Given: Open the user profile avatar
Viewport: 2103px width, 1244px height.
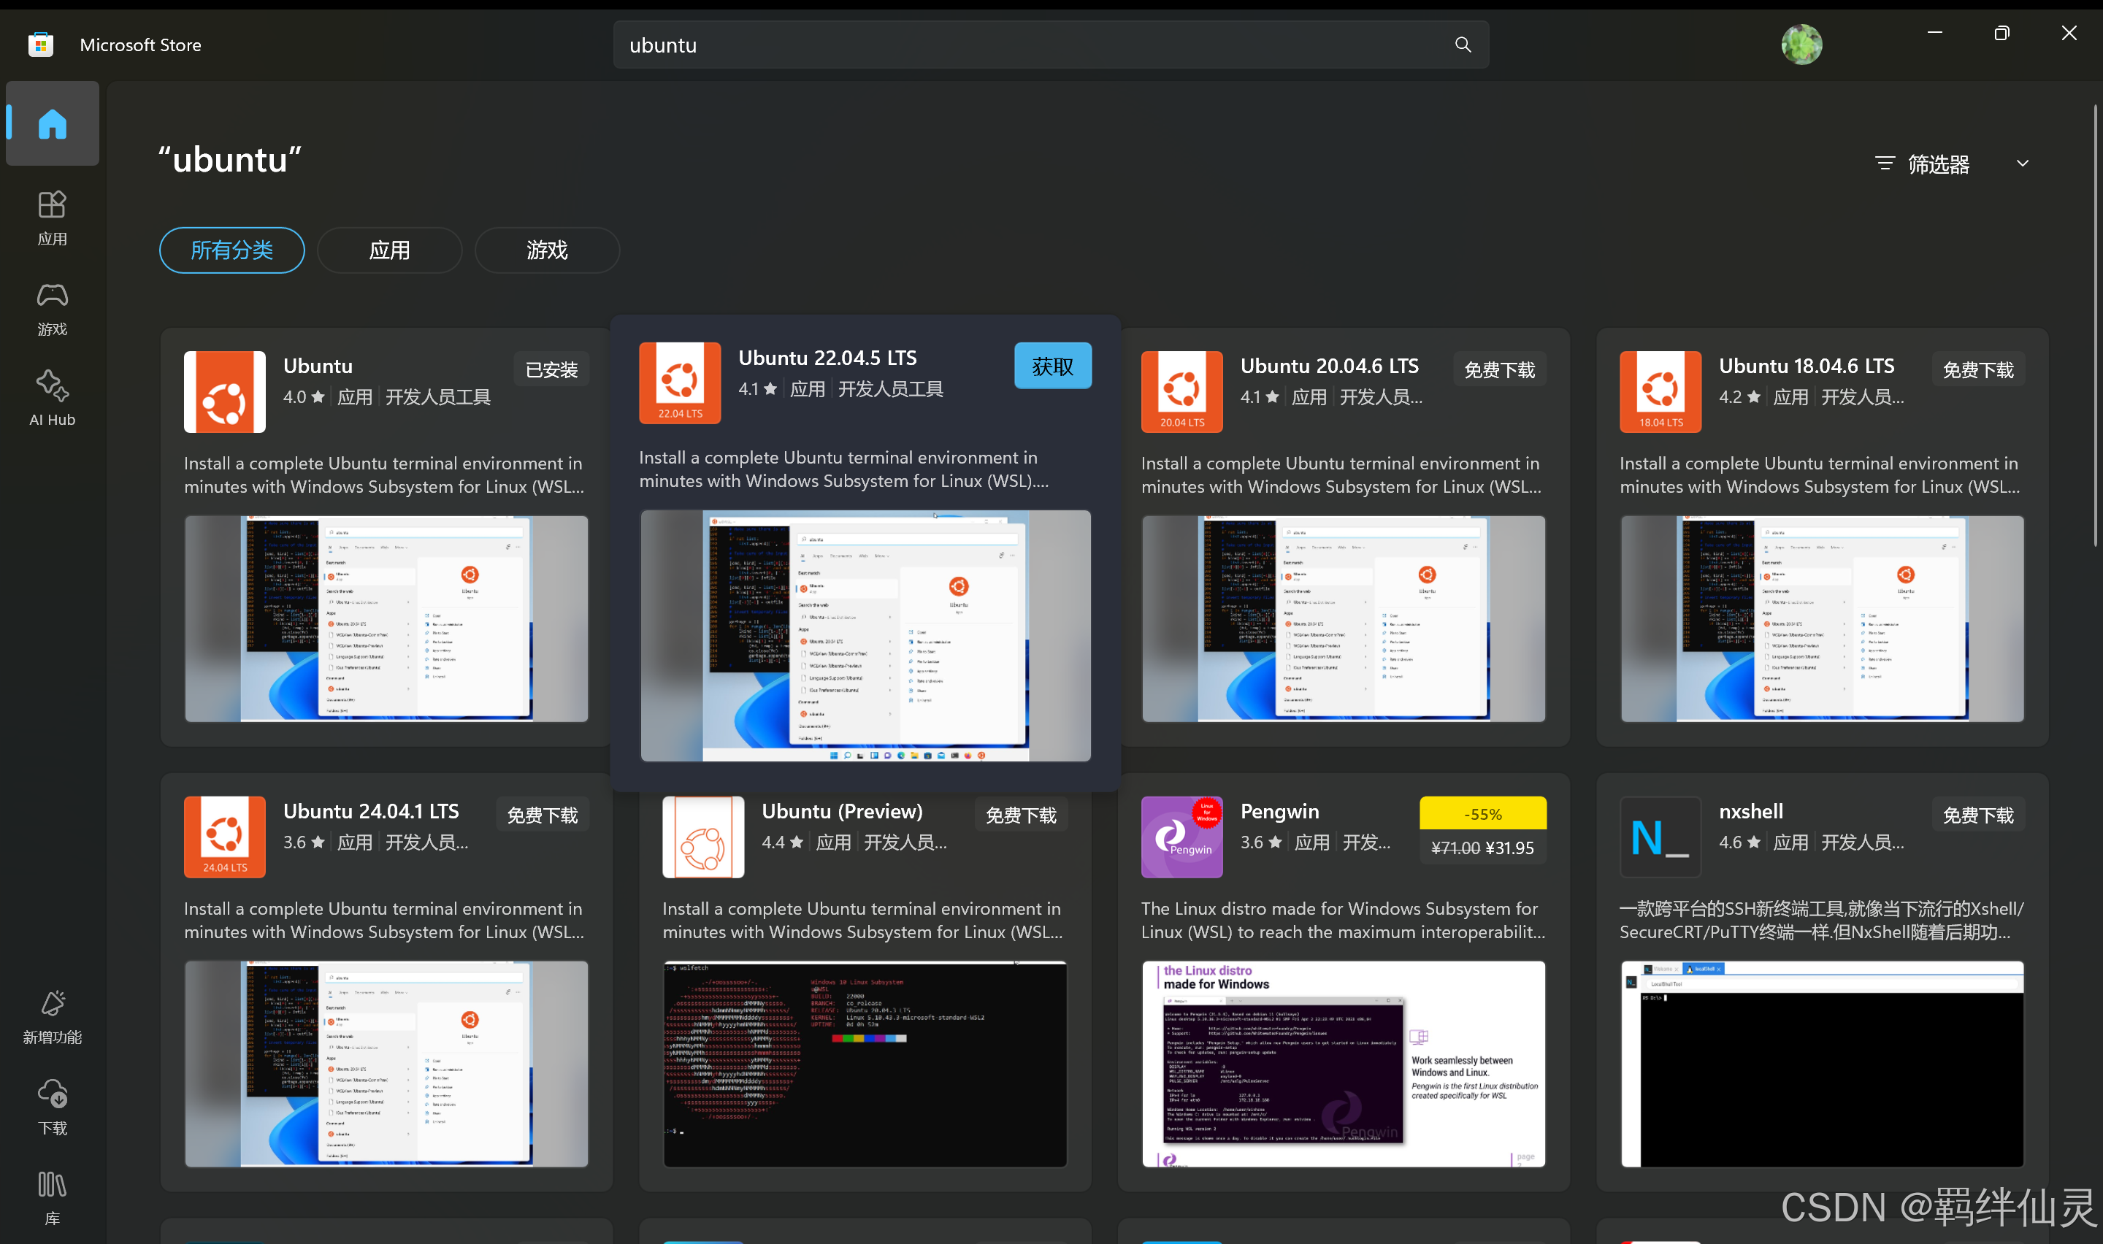Looking at the screenshot, I should click(1801, 45).
